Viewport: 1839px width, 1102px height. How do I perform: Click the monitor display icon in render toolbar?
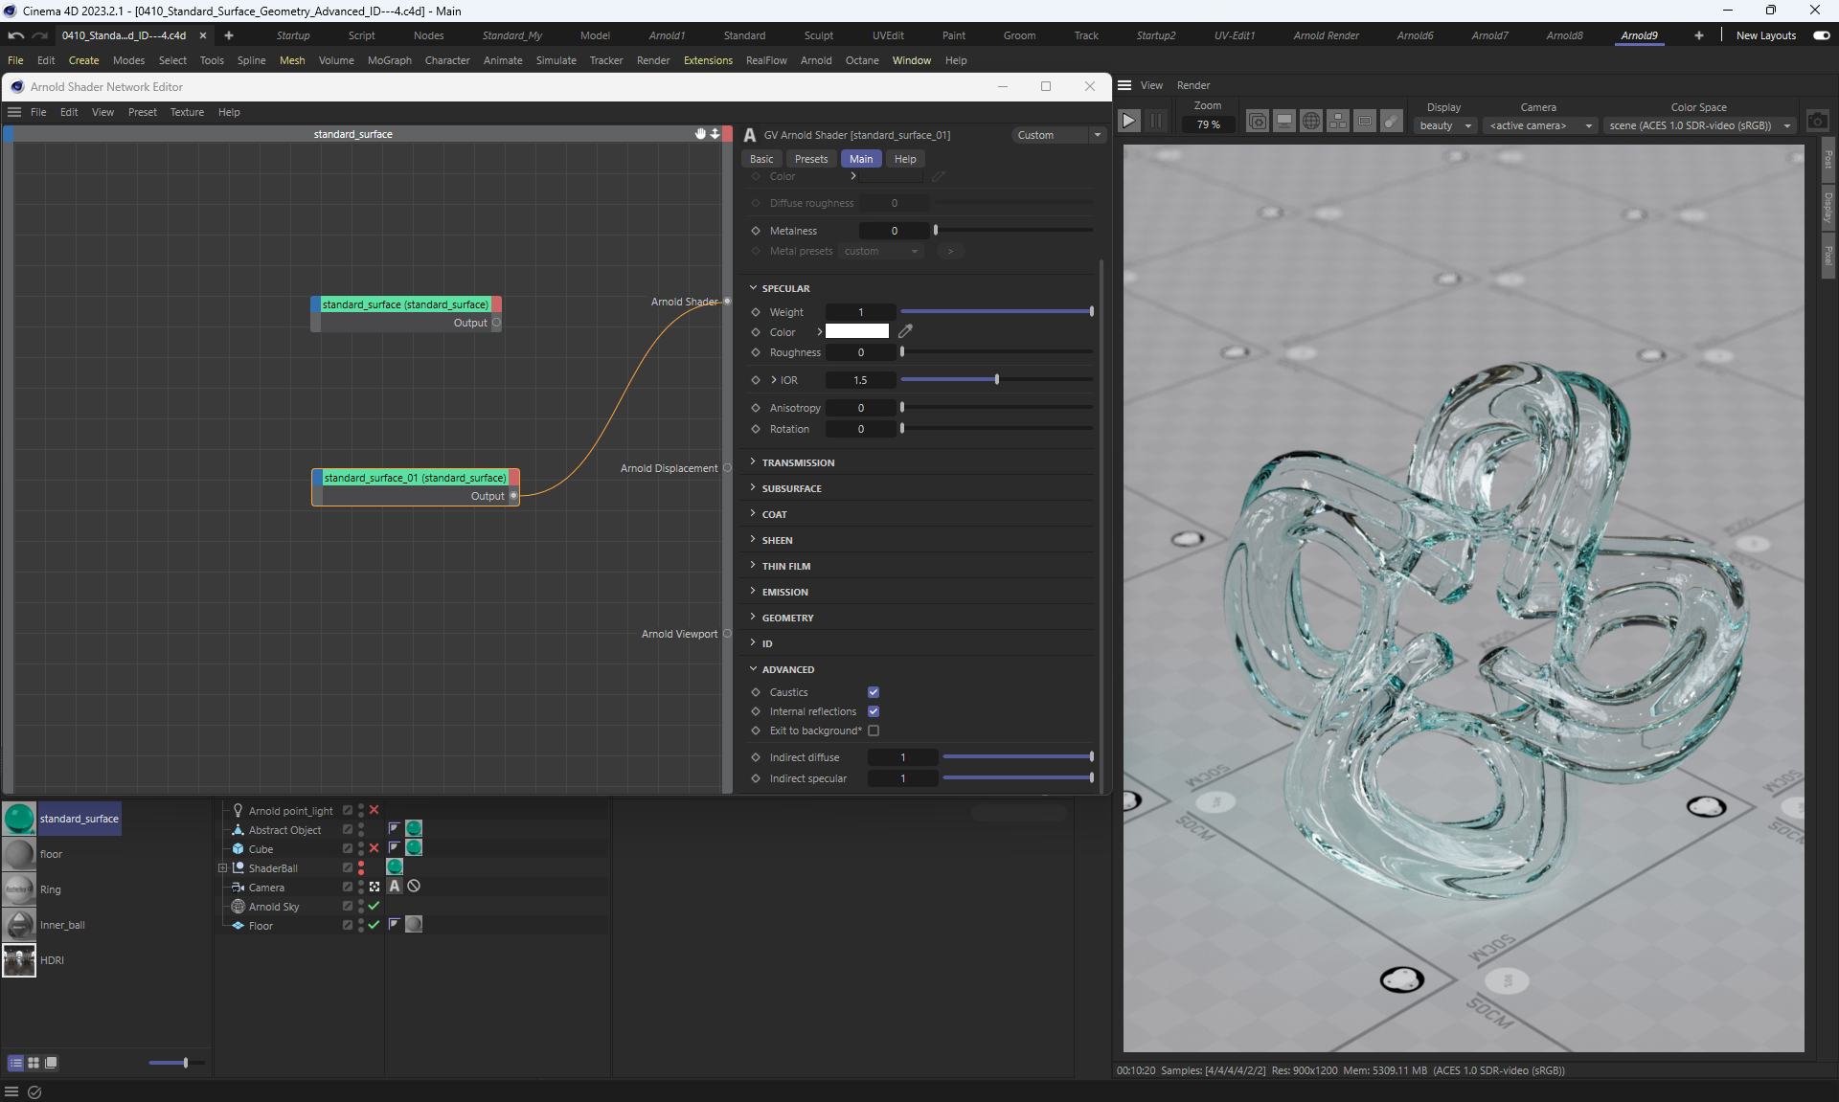point(1284,122)
